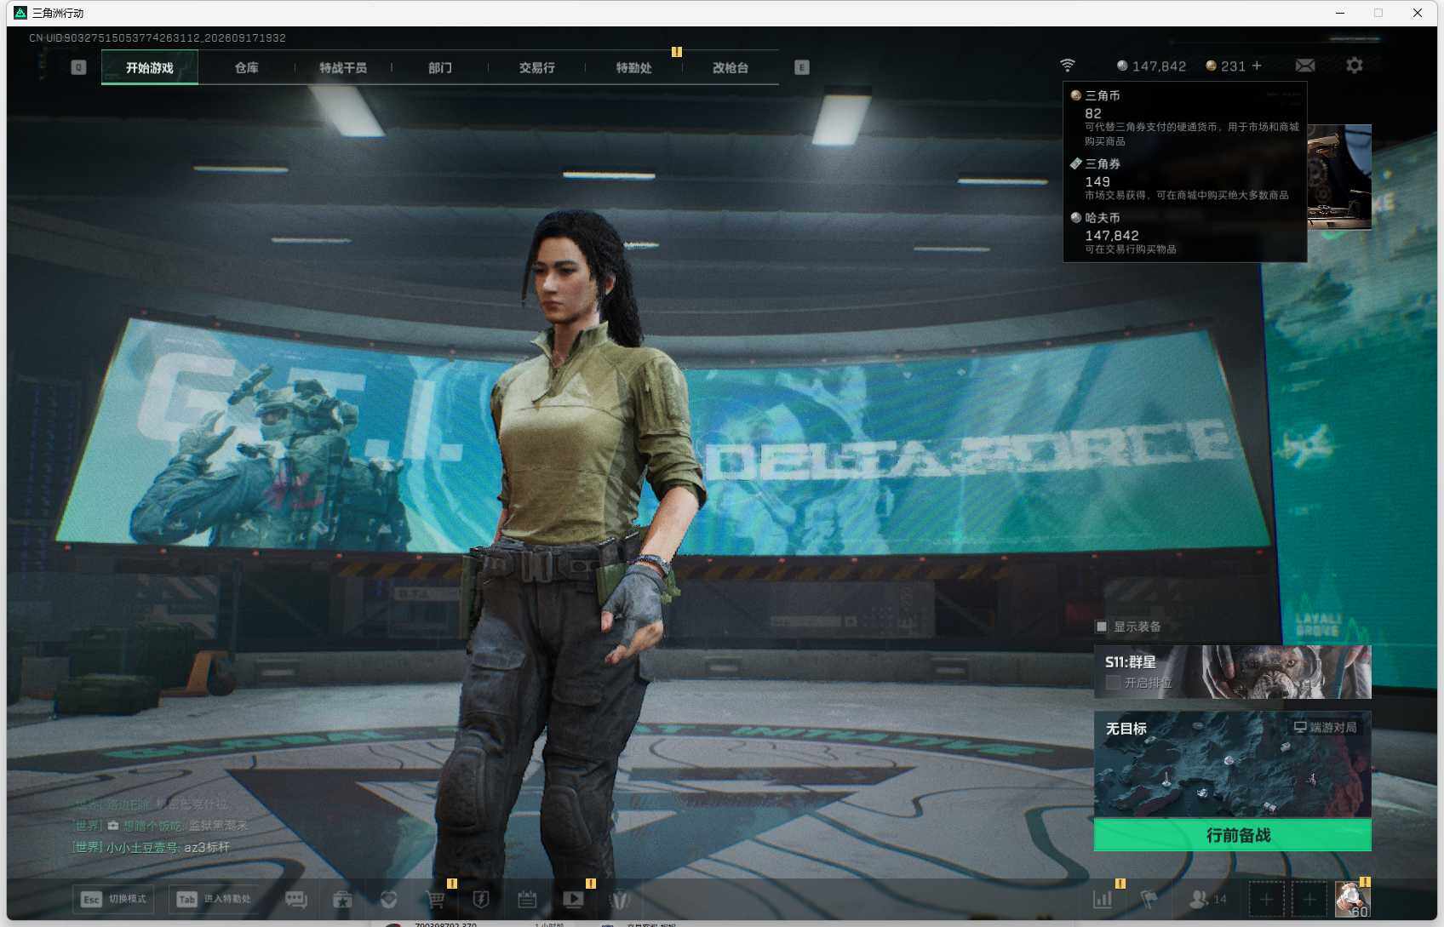The height and width of the screenshot is (927, 1444).
Task: Check the network signal icon
Action: point(1068,66)
